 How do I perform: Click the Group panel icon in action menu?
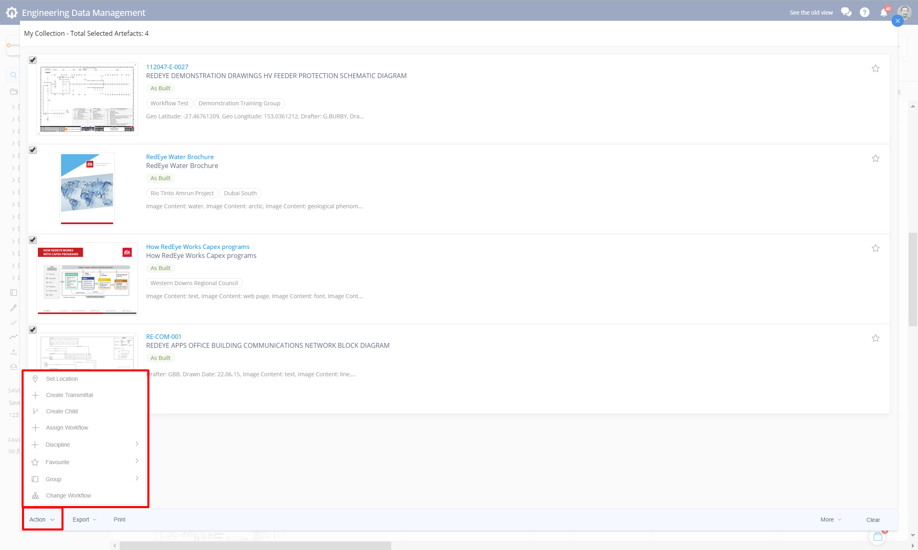pos(35,479)
